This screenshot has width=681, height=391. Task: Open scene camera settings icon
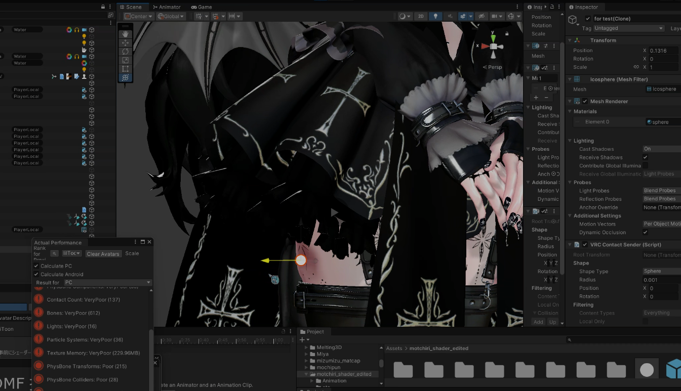[497, 16]
